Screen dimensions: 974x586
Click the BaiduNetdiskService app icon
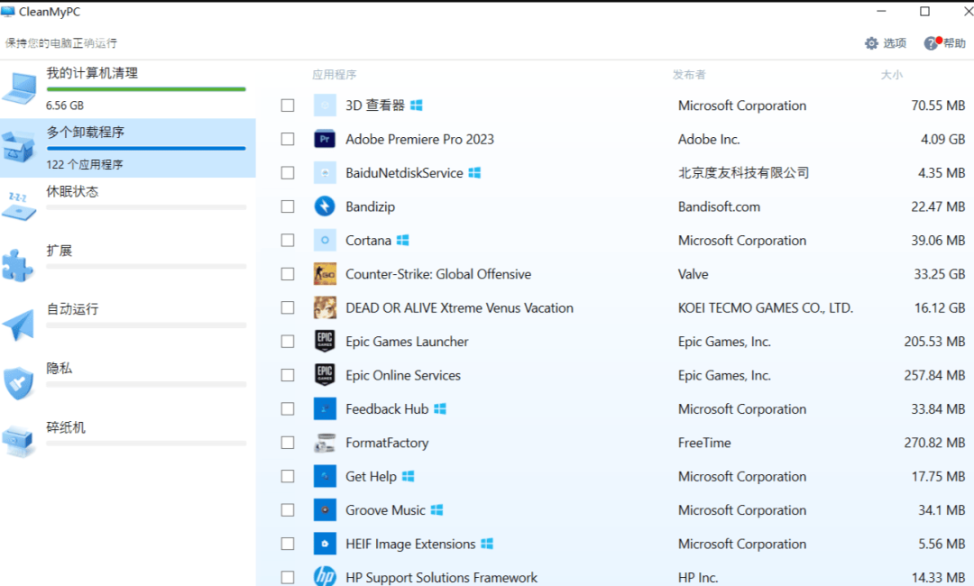pos(325,172)
